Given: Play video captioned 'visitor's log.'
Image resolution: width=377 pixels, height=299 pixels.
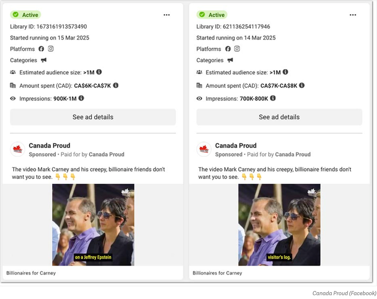Looking at the screenshot, I should pos(279,225).
